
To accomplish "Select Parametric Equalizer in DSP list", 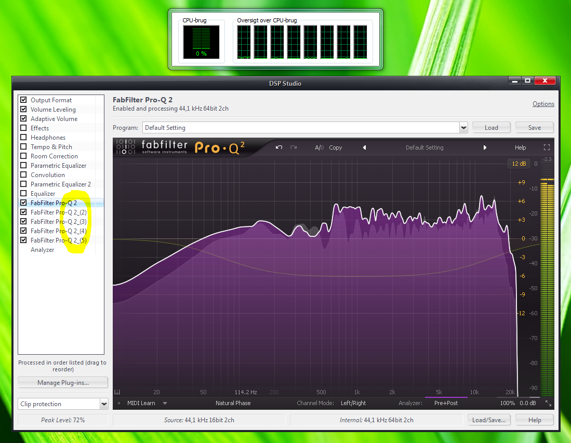I will pyautogui.click(x=58, y=165).
